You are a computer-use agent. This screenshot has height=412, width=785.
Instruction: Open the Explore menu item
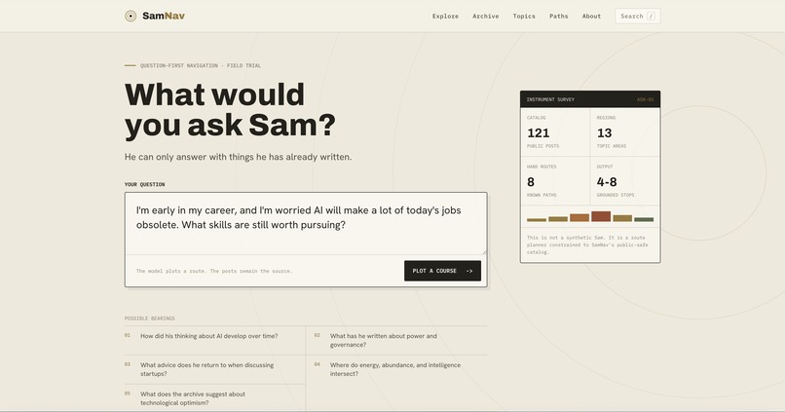tap(445, 16)
